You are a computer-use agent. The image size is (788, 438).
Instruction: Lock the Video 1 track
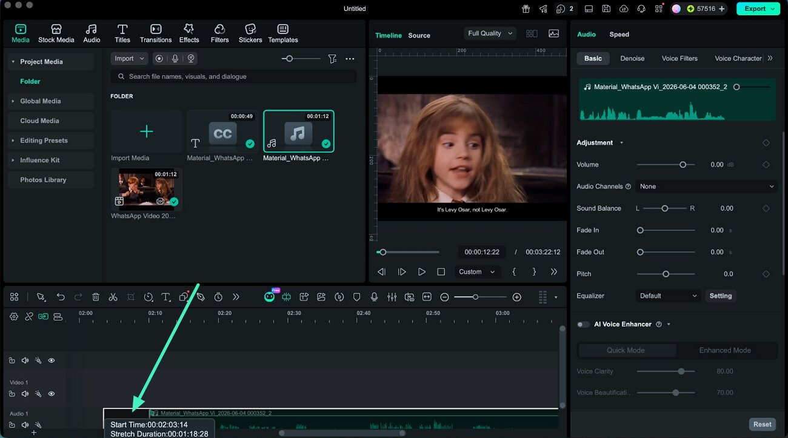12,394
